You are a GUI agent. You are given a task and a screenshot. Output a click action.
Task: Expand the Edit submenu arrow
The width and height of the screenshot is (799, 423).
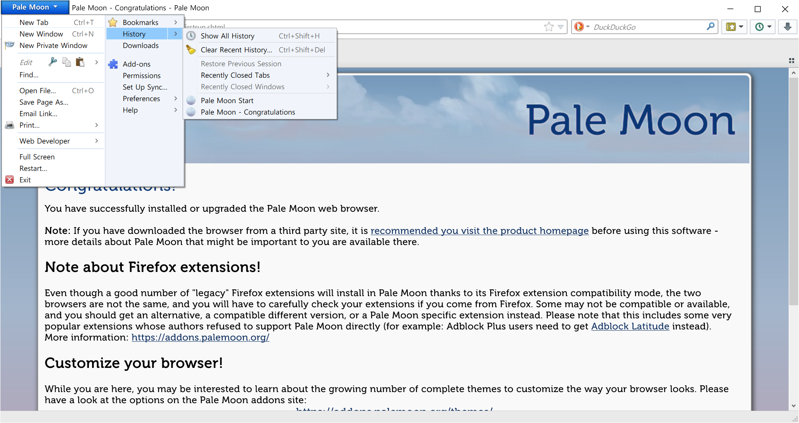[96, 62]
